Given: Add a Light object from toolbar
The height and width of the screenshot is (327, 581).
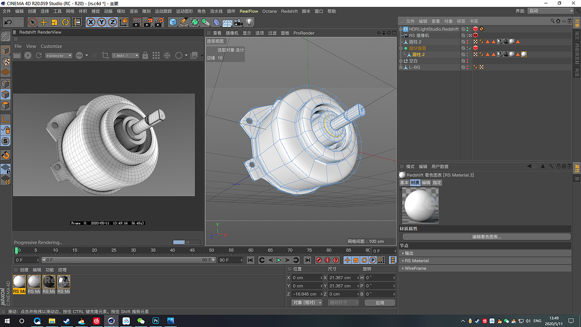Looking at the screenshot, I should coord(249,22).
